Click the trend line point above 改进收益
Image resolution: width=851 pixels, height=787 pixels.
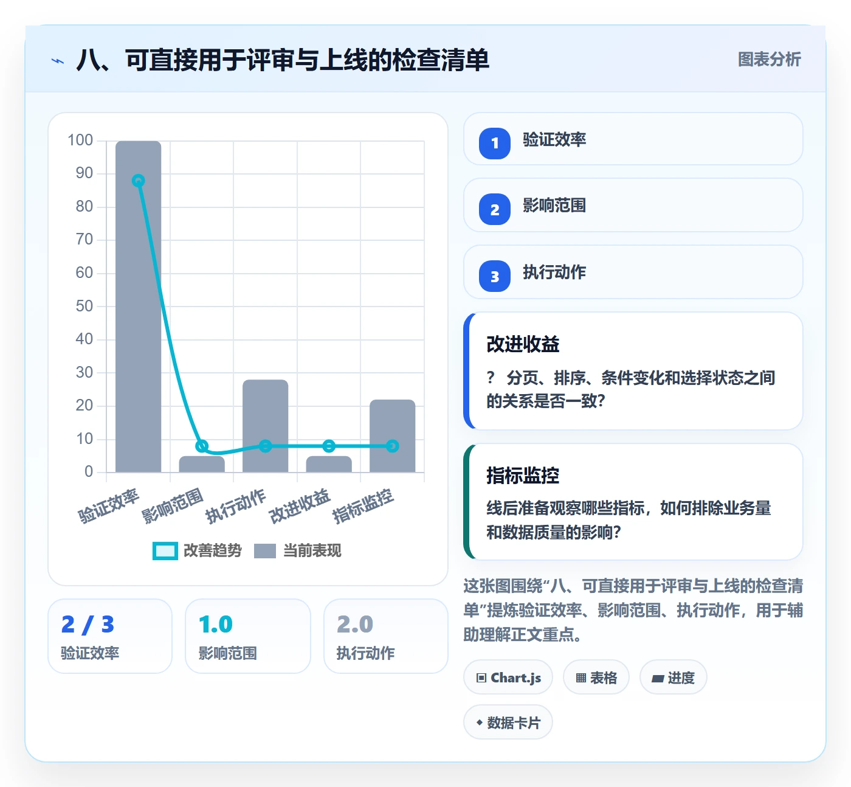pyautogui.click(x=329, y=446)
